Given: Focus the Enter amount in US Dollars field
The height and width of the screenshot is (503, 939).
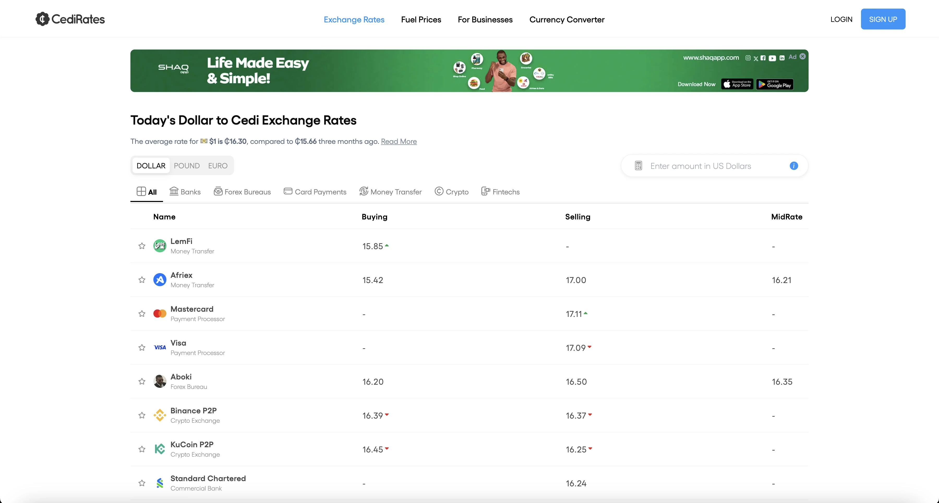Looking at the screenshot, I should click(x=714, y=166).
